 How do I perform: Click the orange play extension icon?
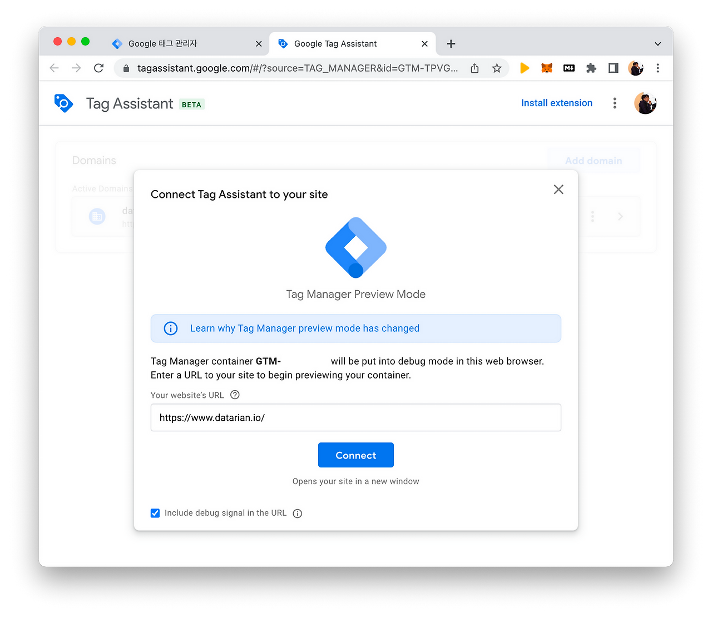pos(525,68)
